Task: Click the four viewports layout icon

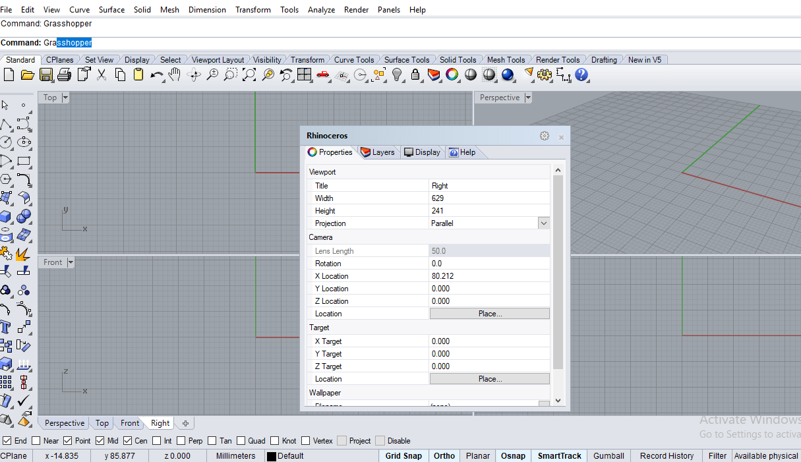Action: 304,75
